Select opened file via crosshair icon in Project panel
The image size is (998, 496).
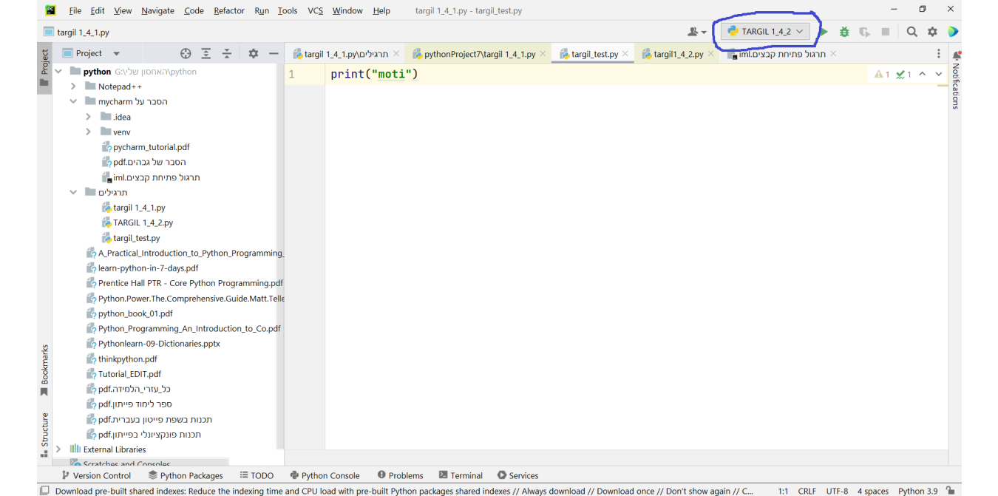186,53
